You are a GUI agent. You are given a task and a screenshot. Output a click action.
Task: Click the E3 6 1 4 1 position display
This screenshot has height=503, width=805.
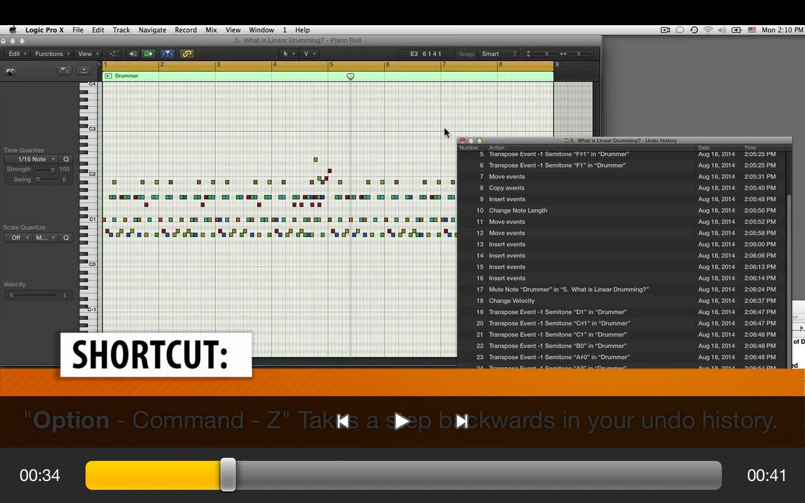(x=426, y=54)
